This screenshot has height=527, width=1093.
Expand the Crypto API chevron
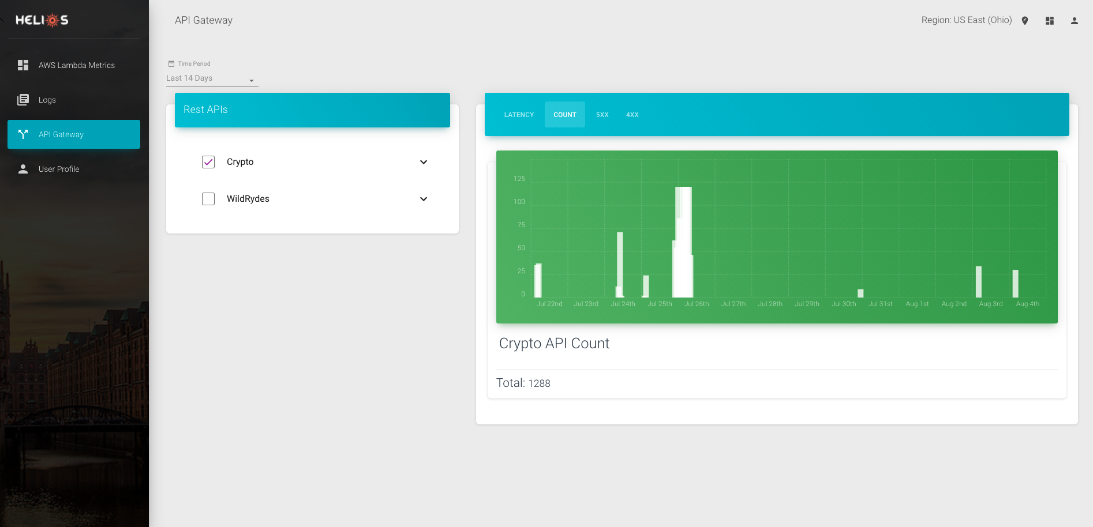424,162
